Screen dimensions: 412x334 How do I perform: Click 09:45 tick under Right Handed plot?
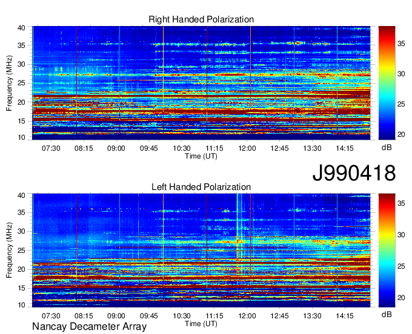tap(148, 148)
